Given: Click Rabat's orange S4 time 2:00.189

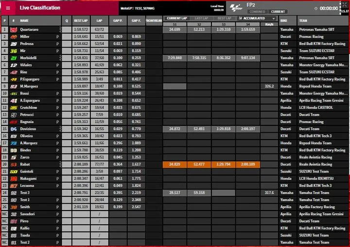Looking at the screenshot, I should 248,164.
